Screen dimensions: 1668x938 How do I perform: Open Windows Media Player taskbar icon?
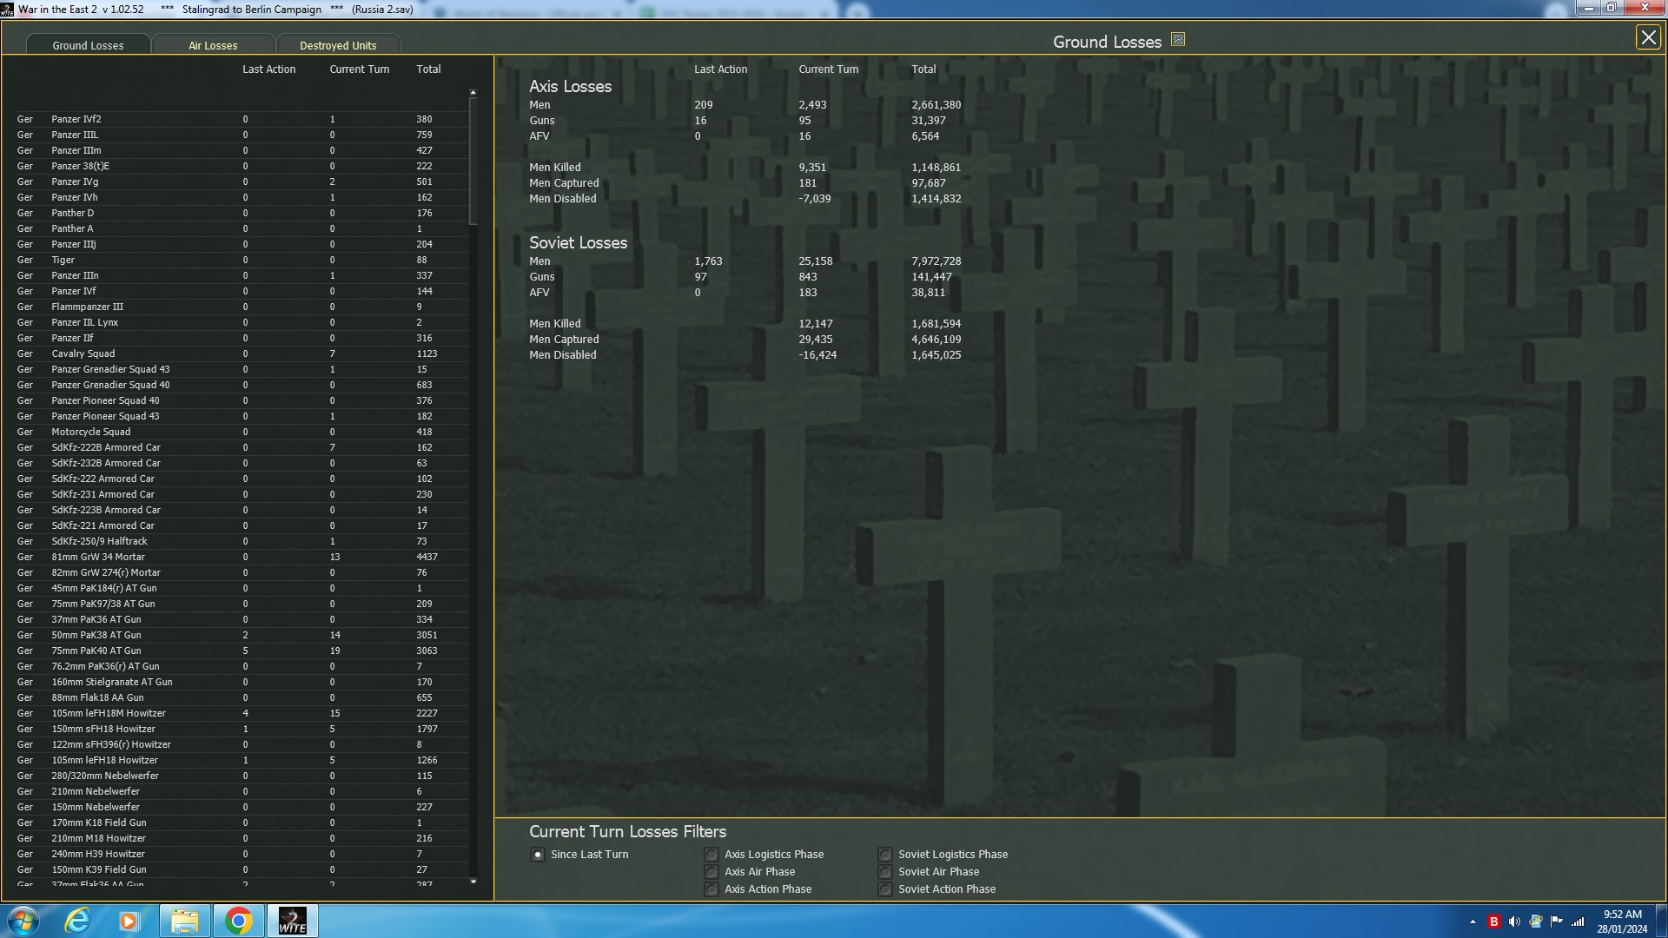(129, 921)
